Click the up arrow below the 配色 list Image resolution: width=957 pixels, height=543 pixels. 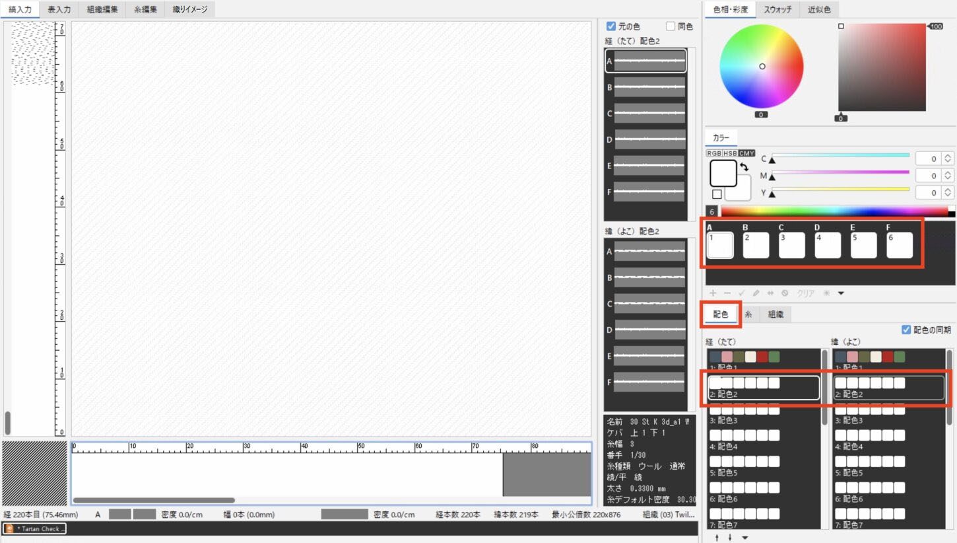pyautogui.click(x=717, y=538)
